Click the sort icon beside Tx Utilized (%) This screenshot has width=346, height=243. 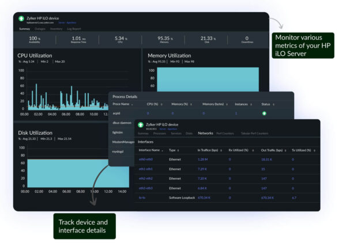click(314, 150)
